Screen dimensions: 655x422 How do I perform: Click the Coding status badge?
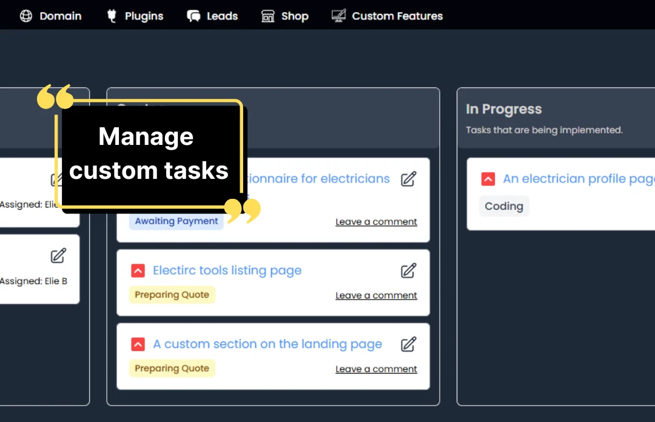pyautogui.click(x=504, y=206)
